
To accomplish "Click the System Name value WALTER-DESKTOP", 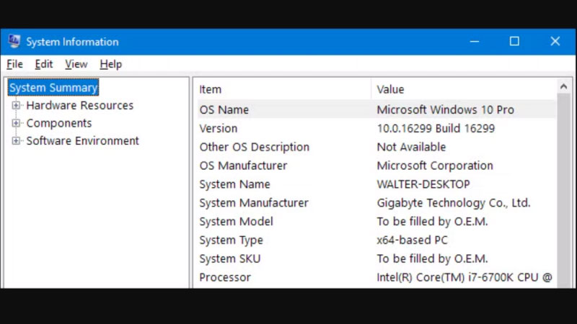I will 423,184.
